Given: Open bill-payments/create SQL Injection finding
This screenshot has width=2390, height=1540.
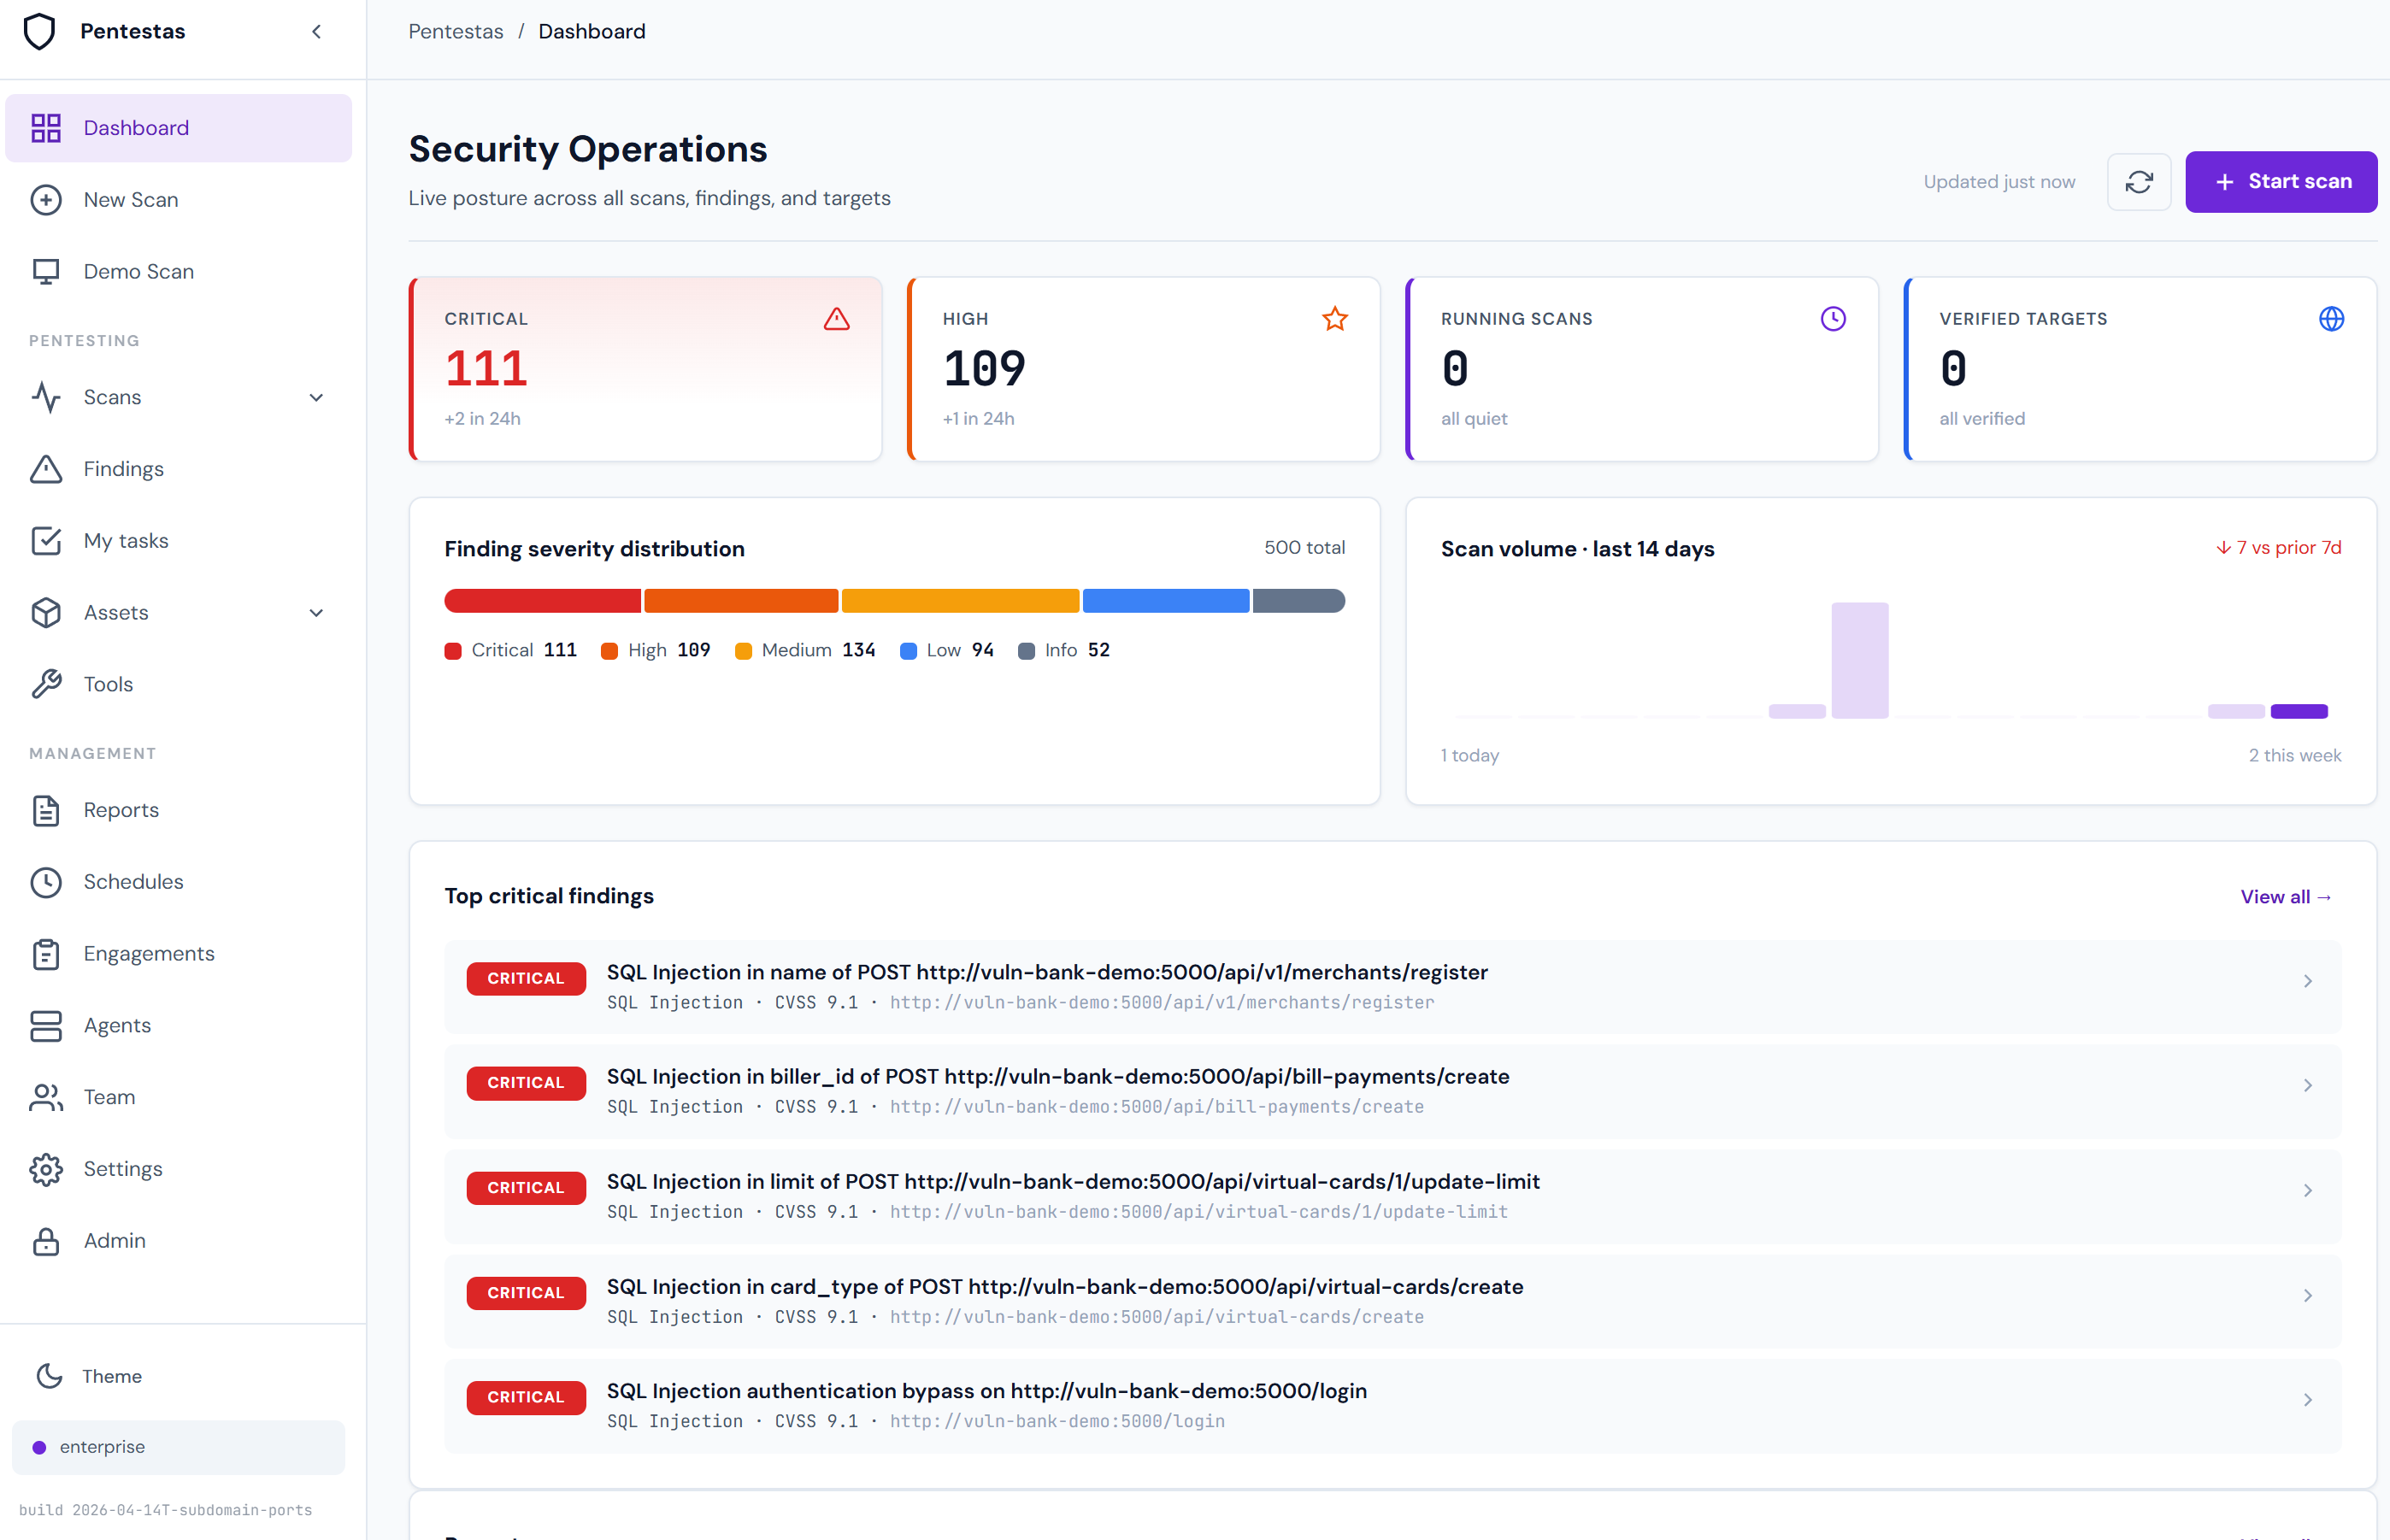Looking at the screenshot, I should click(1393, 1091).
